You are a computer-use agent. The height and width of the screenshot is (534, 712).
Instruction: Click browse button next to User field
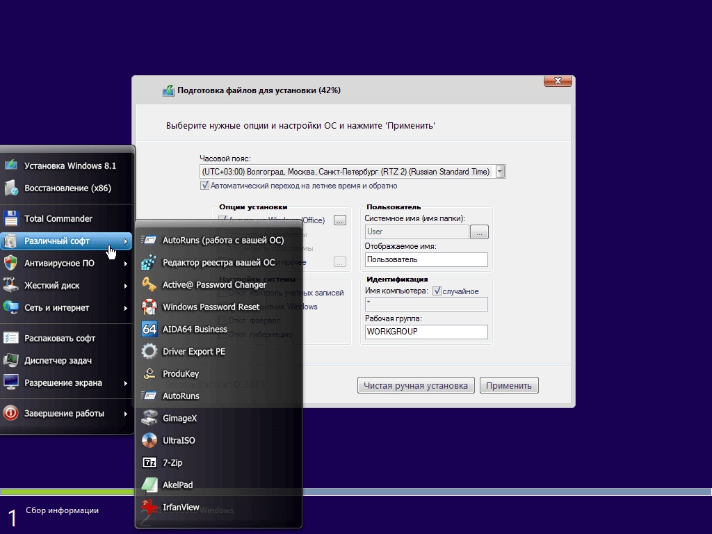[479, 232]
